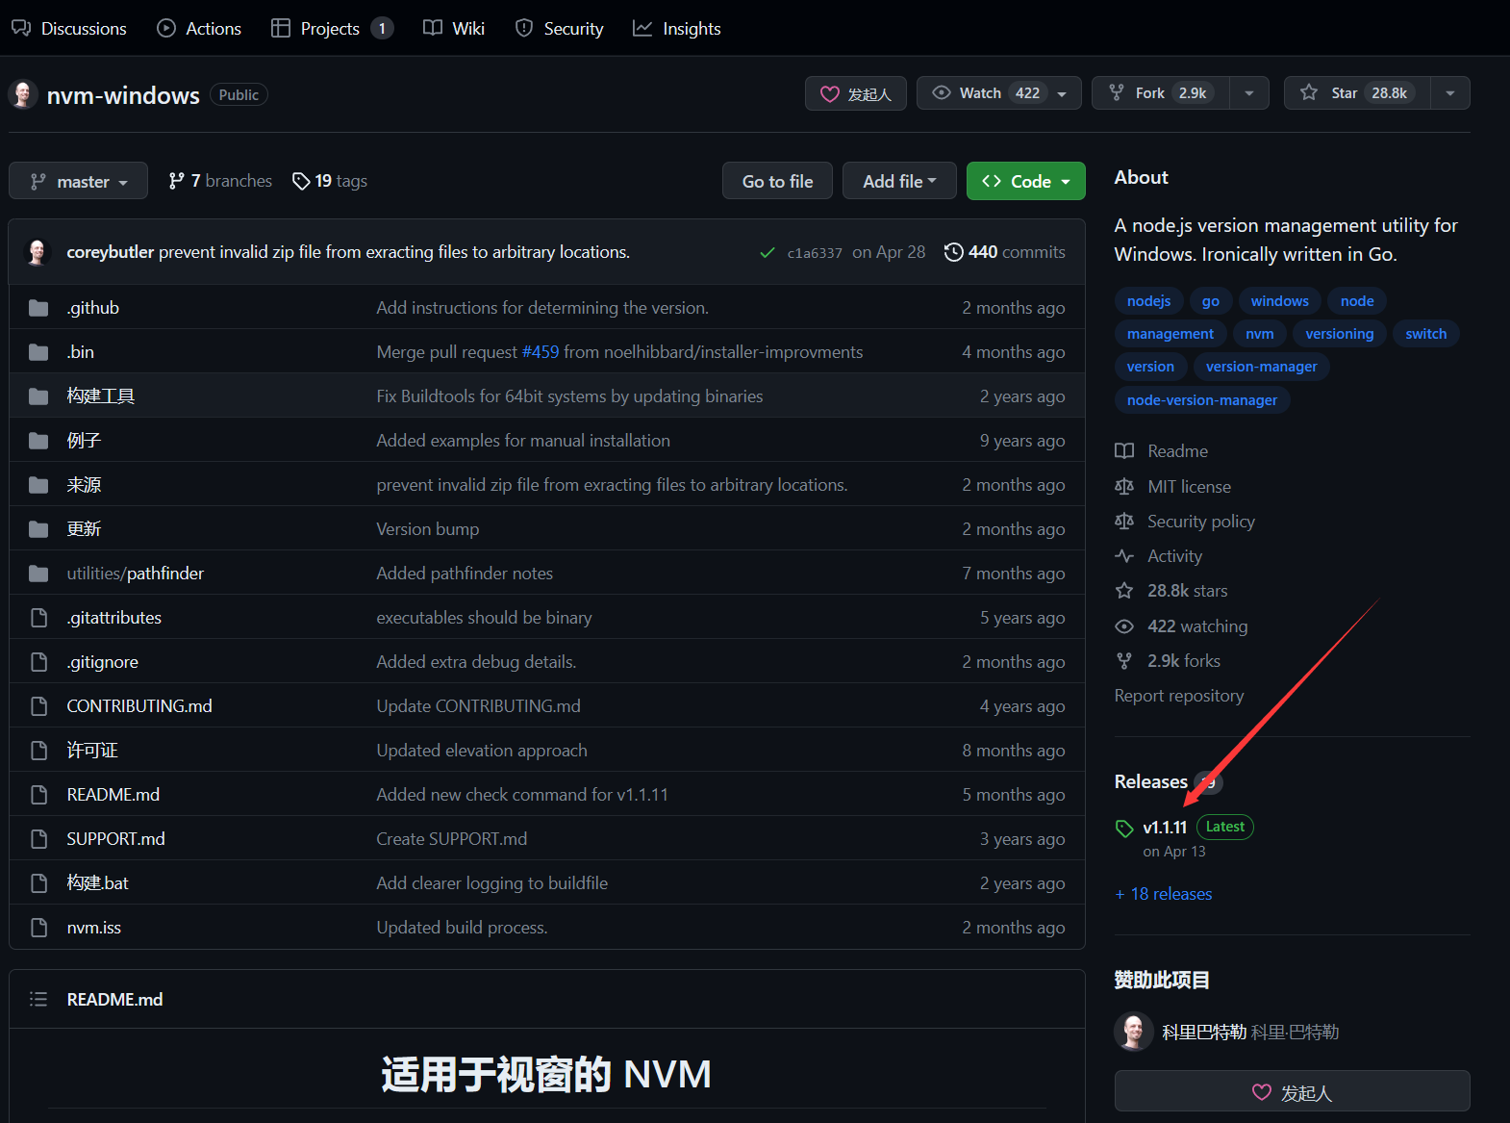Image resolution: width=1510 pixels, height=1123 pixels.
Task: View the 440 commits history
Action: pos(1005,252)
